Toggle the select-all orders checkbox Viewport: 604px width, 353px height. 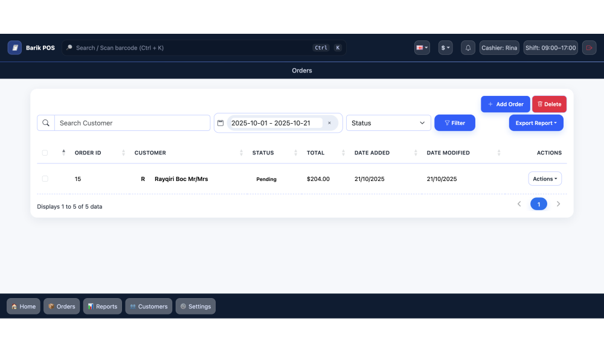coord(45,153)
